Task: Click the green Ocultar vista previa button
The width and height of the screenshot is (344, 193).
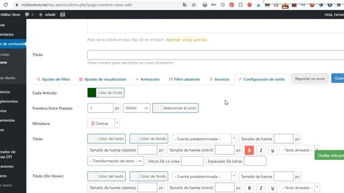Action: (x=329, y=155)
